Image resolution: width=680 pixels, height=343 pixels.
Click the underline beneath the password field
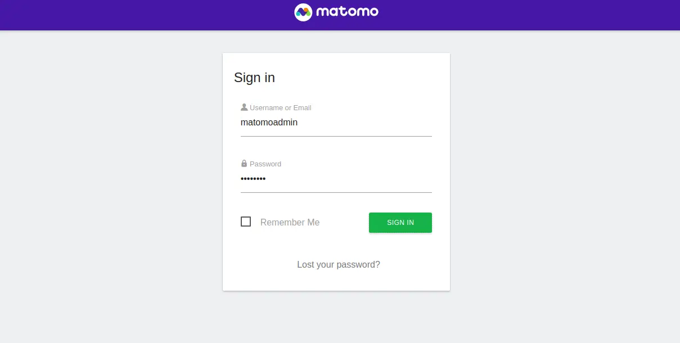pos(336,192)
